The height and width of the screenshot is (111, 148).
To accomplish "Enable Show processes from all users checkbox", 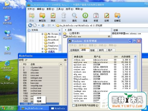I will 73,105.
